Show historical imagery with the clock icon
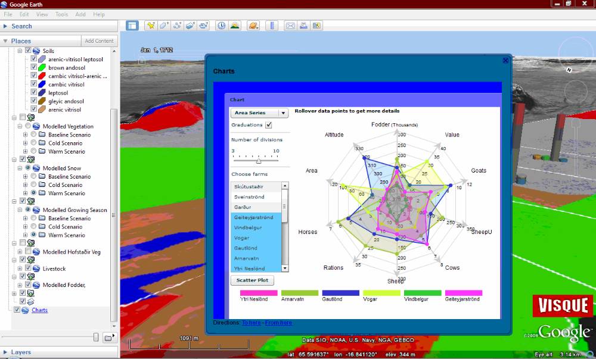This screenshot has height=359, width=596. [x=221, y=26]
